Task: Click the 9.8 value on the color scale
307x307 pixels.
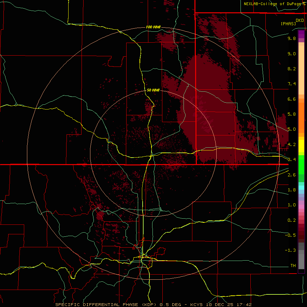Action: [292, 38]
